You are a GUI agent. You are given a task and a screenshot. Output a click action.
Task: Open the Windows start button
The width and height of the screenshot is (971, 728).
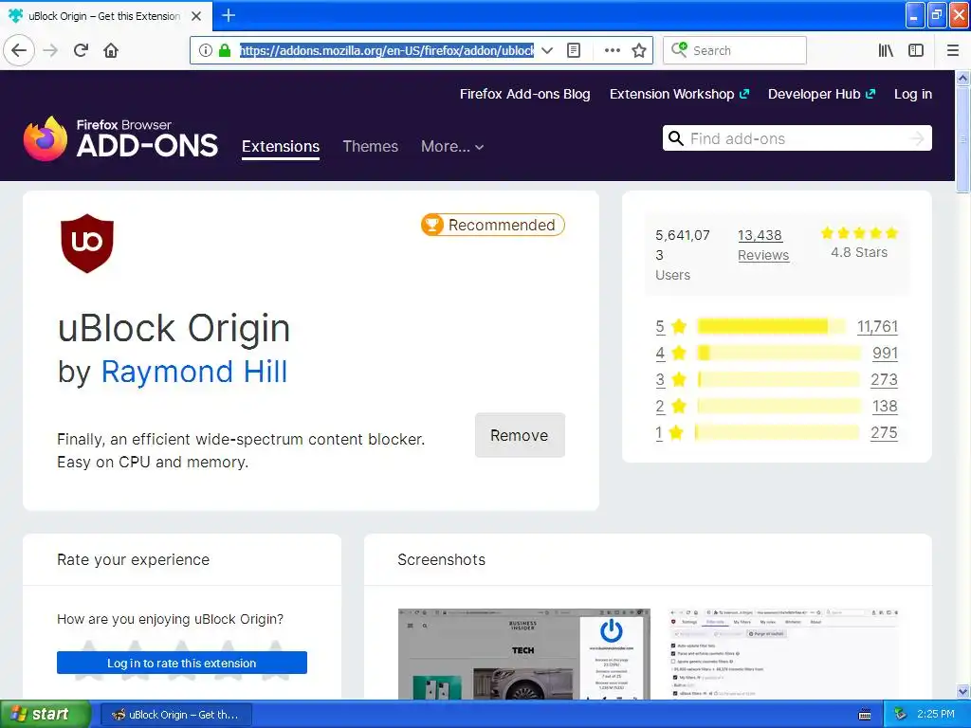click(45, 715)
